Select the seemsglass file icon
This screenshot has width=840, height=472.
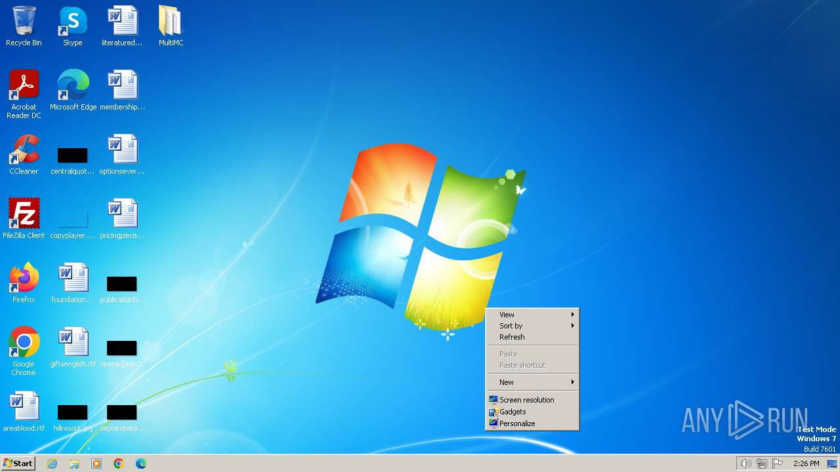click(x=122, y=354)
